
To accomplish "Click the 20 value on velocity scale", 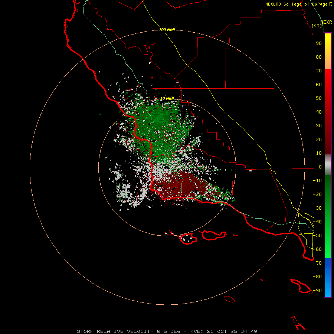I will pos(319,139).
